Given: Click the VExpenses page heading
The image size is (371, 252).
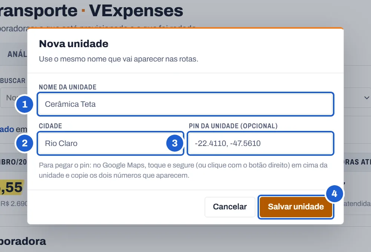Looking at the screenshot, I should pos(136,11).
